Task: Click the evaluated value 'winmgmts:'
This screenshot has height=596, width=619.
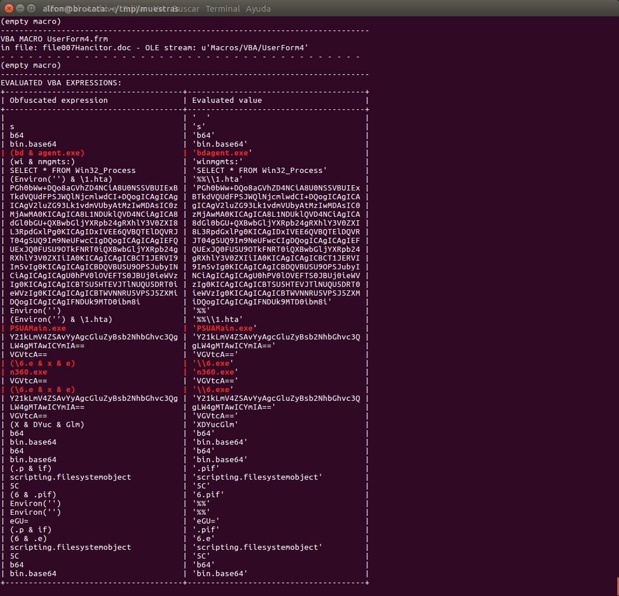Action: (217, 161)
